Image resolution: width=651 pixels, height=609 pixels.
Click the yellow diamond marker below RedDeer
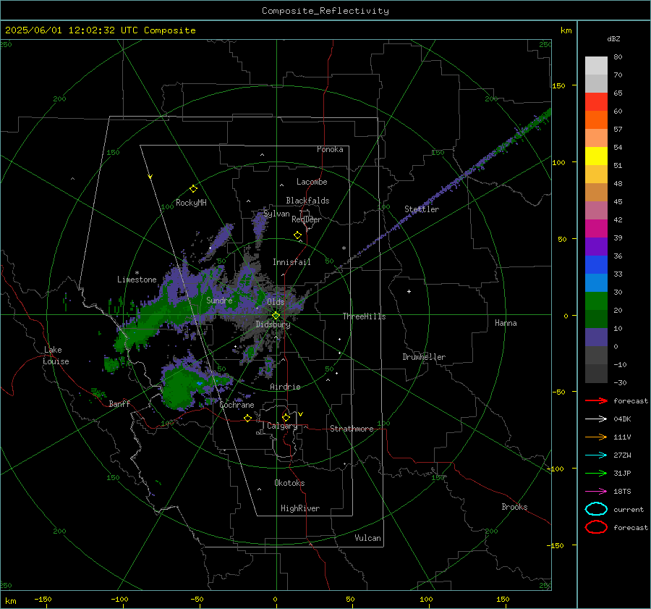coord(297,235)
